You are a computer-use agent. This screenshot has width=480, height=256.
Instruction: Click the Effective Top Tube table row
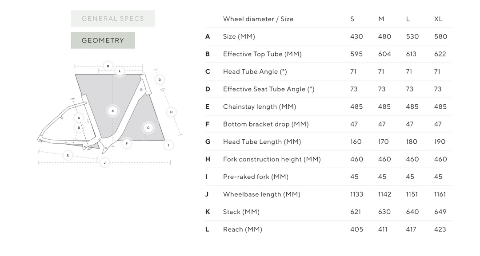point(262,54)
